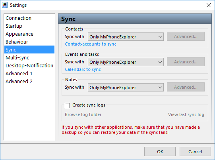Click the Notes Advanced button
This screenshot has height=160, width=215.
(x=186, y=87)
